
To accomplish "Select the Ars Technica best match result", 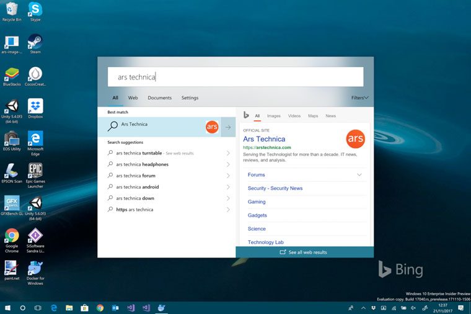I will 159,127.
